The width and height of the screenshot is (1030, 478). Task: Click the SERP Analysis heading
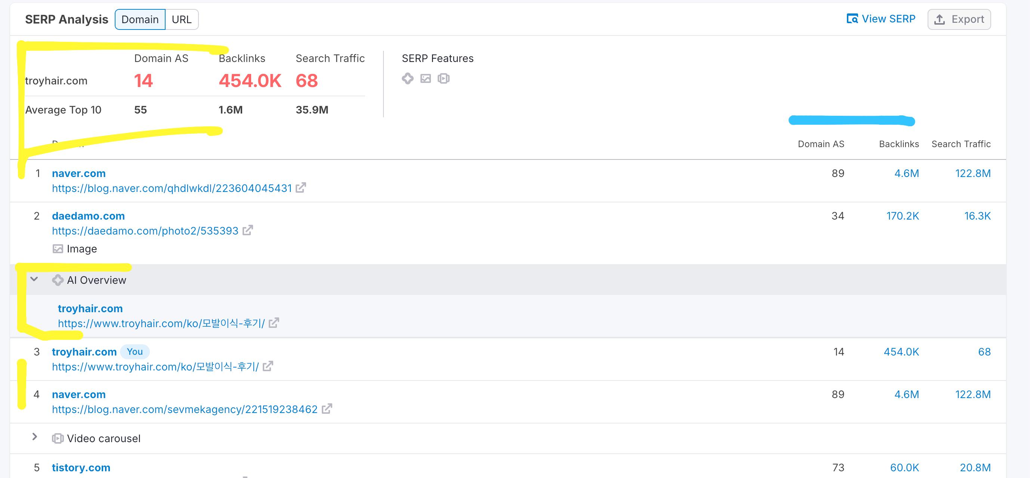(67, 19)
